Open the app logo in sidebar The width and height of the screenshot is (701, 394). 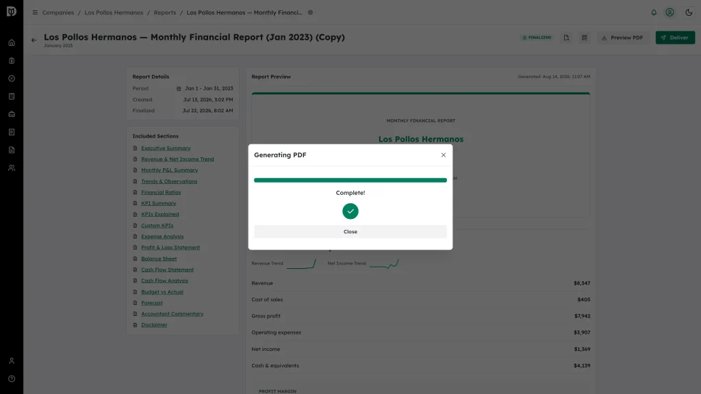coord(12,11)
